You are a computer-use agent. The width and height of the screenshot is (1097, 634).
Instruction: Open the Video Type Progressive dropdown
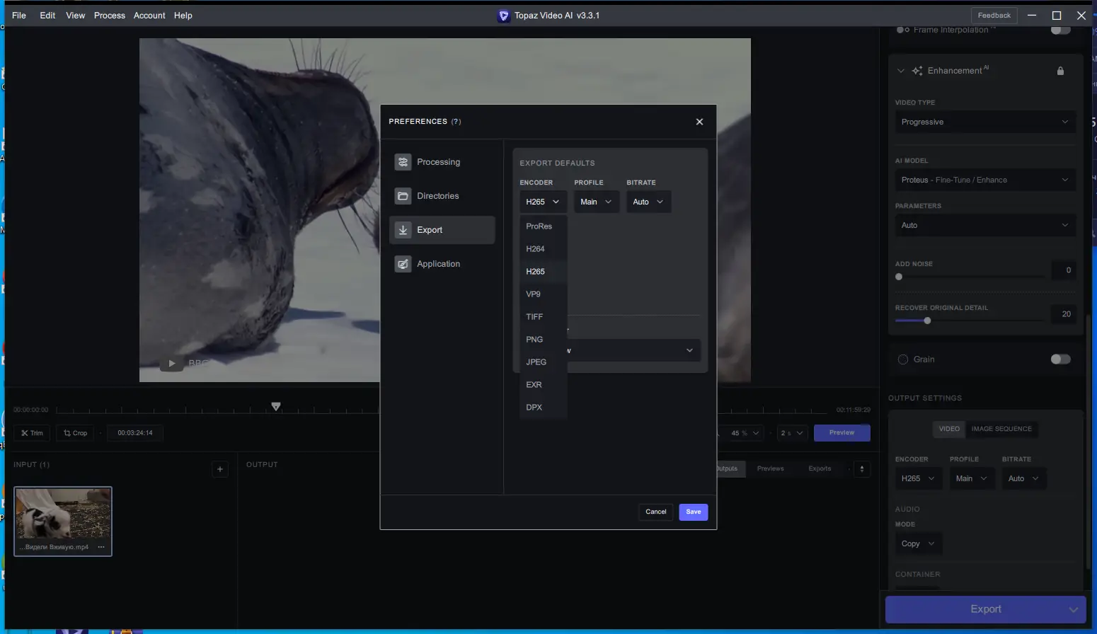point(985,122)
